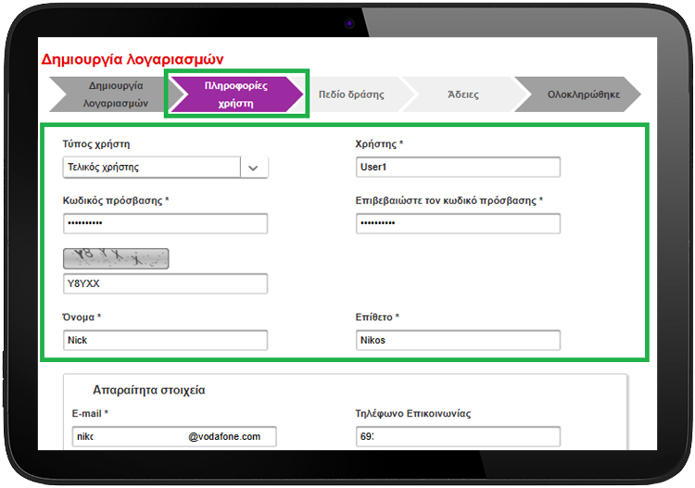Click the Επίθετο * label
The image size is (695, 488).
click(377, 317)
